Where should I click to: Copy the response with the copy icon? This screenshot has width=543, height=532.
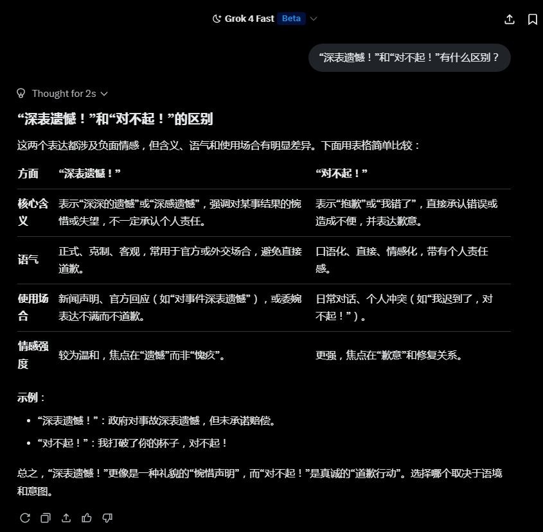(x=46, y=517)
